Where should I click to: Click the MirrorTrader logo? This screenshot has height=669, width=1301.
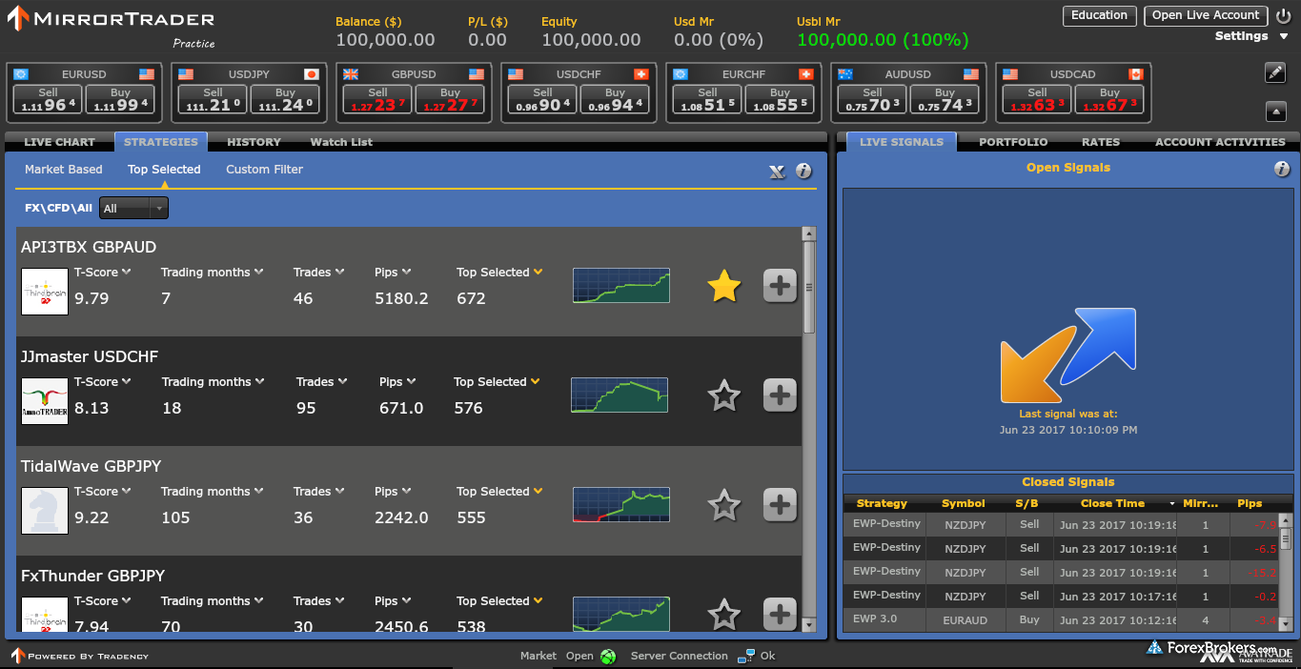(111, 19)
